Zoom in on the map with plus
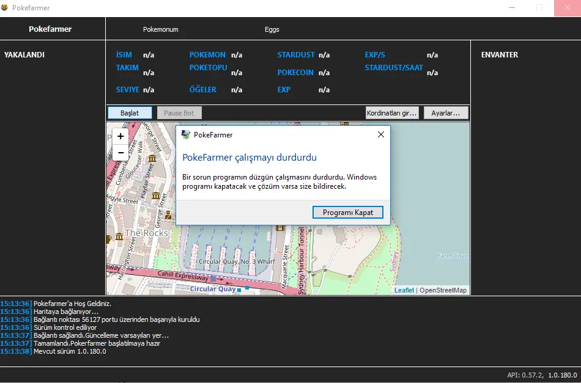Viewport: 581px width, 383px height. 120,137
